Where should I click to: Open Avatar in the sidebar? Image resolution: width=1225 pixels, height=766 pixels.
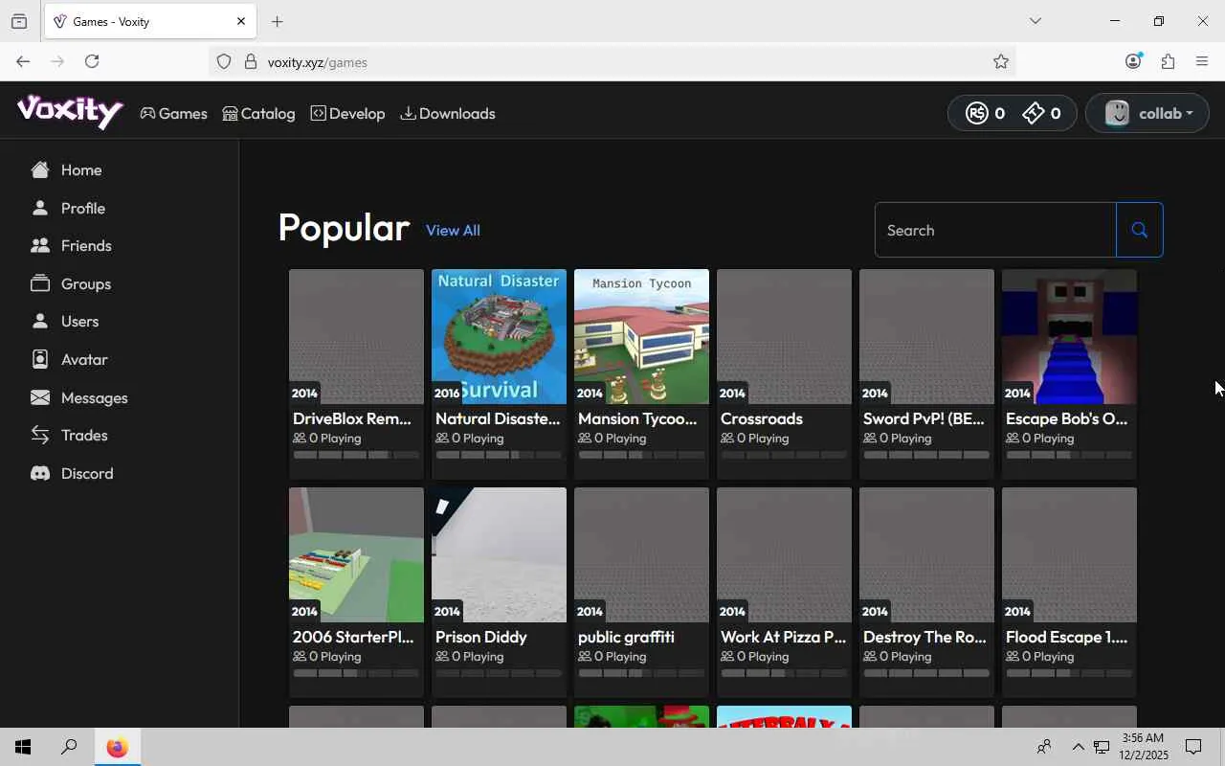69,360
